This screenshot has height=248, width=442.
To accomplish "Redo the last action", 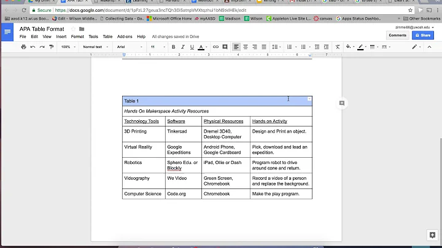I will (42, 47).
